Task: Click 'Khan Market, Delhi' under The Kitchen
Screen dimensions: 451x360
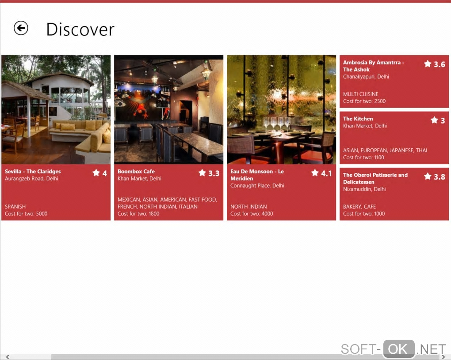Action: pos(365,126)
